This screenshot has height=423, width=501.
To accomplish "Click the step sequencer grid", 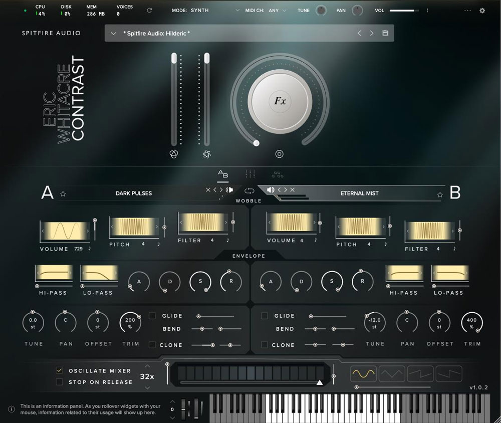I will 251,373.
